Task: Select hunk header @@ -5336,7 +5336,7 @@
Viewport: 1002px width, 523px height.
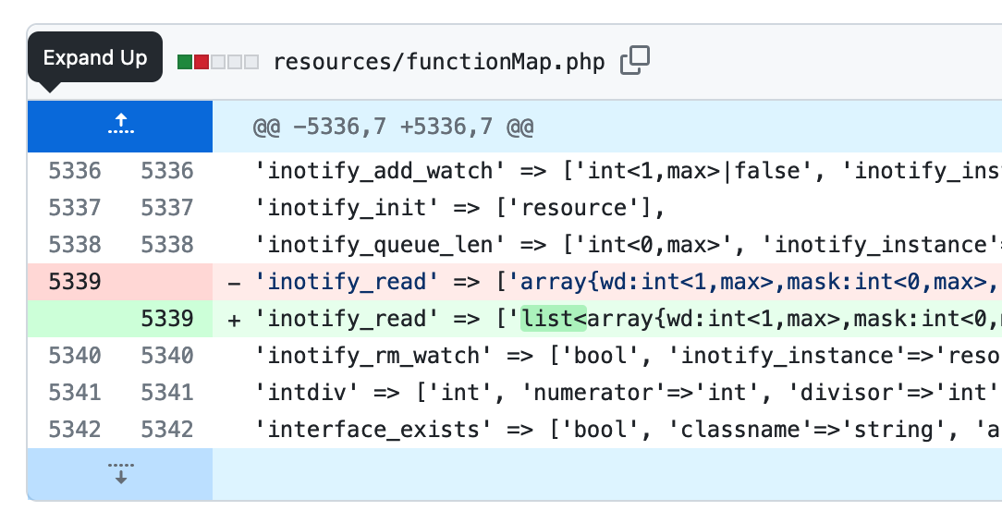Action: [x=393, y=127]
